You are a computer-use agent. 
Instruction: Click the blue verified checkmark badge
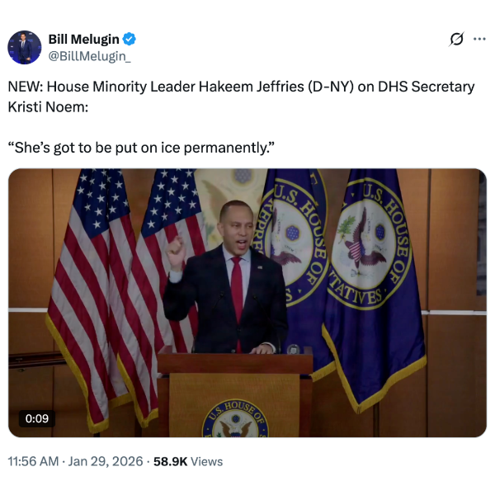pyautogui.click(x=130, y=39)
